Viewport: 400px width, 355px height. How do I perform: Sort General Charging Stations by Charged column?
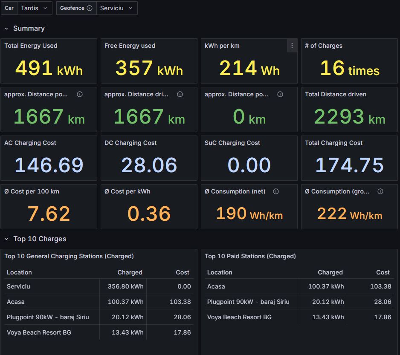130,272
